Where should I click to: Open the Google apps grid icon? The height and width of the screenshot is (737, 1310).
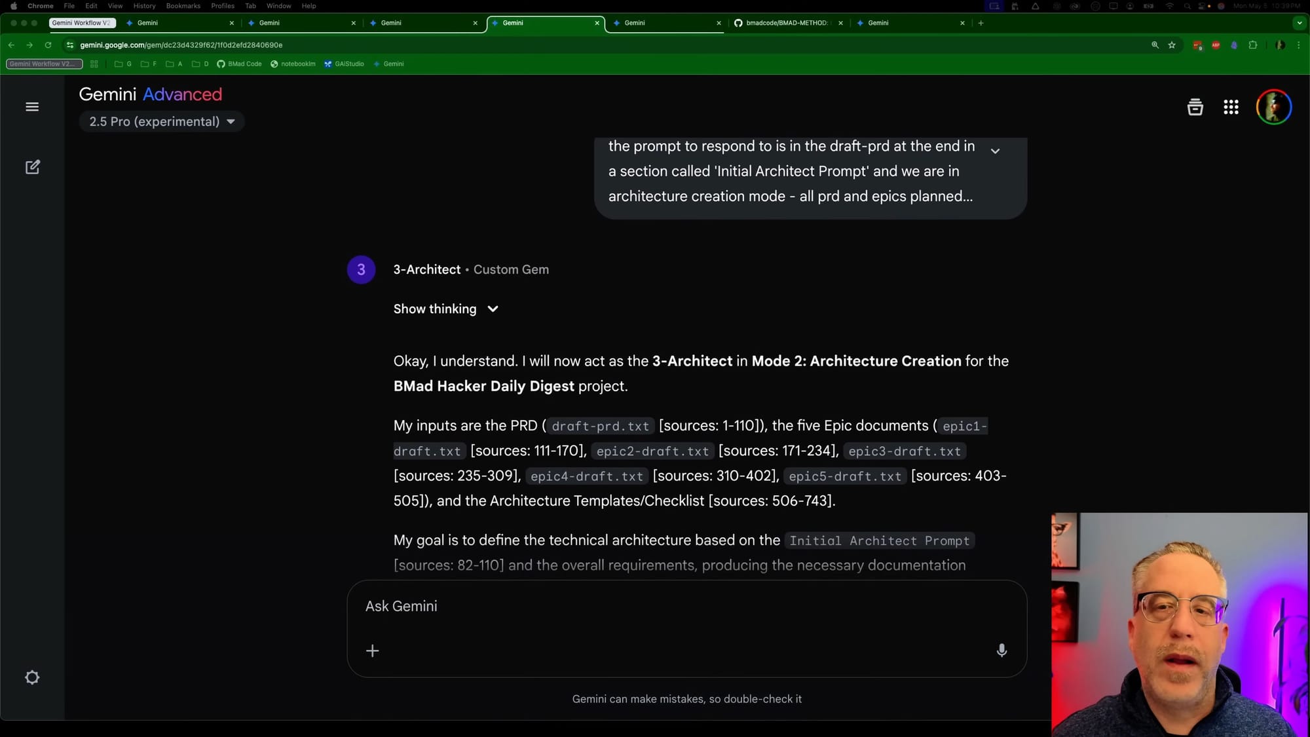point(1231,107)
